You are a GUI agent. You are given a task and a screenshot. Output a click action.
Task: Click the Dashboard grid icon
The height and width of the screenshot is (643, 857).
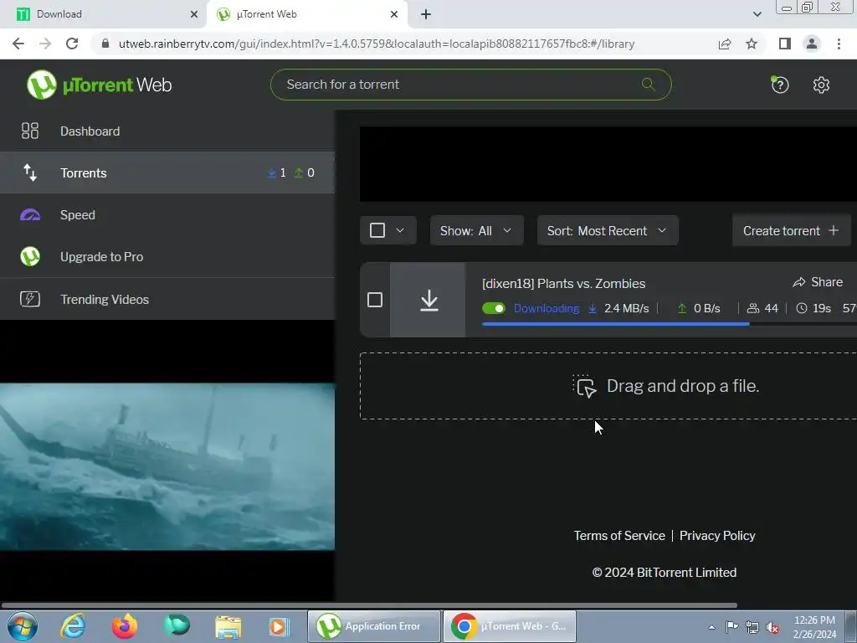(30, 131)
